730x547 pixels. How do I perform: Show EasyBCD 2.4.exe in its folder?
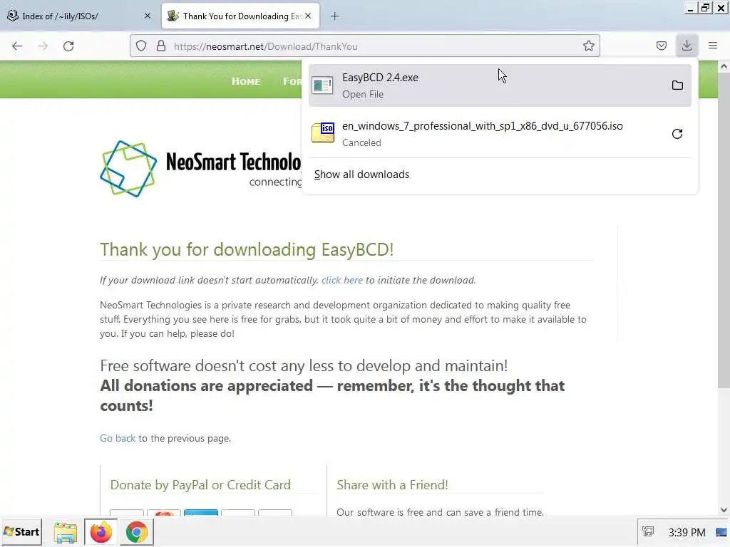point(677,85)
